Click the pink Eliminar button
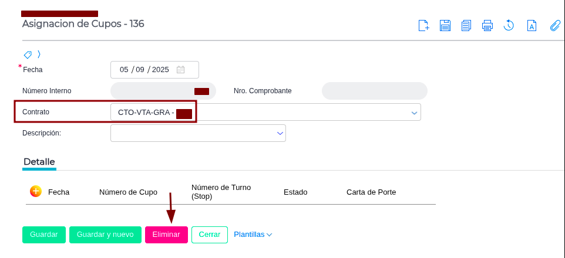 [166, 235]
